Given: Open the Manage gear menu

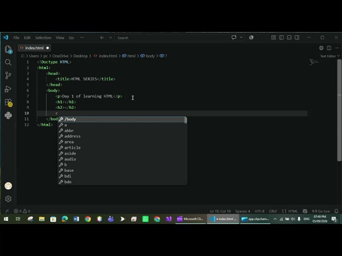Looking at the screenshot, I should (x=9, y=199).
